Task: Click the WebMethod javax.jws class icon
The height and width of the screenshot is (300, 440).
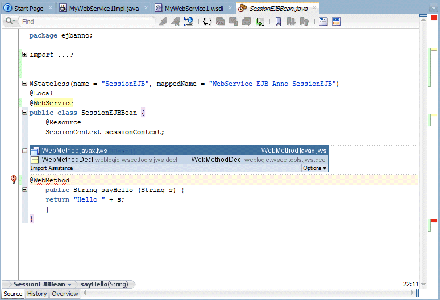Action: 35,151
